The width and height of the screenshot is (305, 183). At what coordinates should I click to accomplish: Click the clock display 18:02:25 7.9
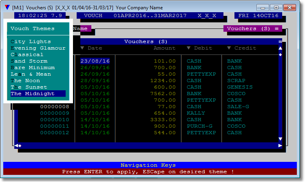40,15
